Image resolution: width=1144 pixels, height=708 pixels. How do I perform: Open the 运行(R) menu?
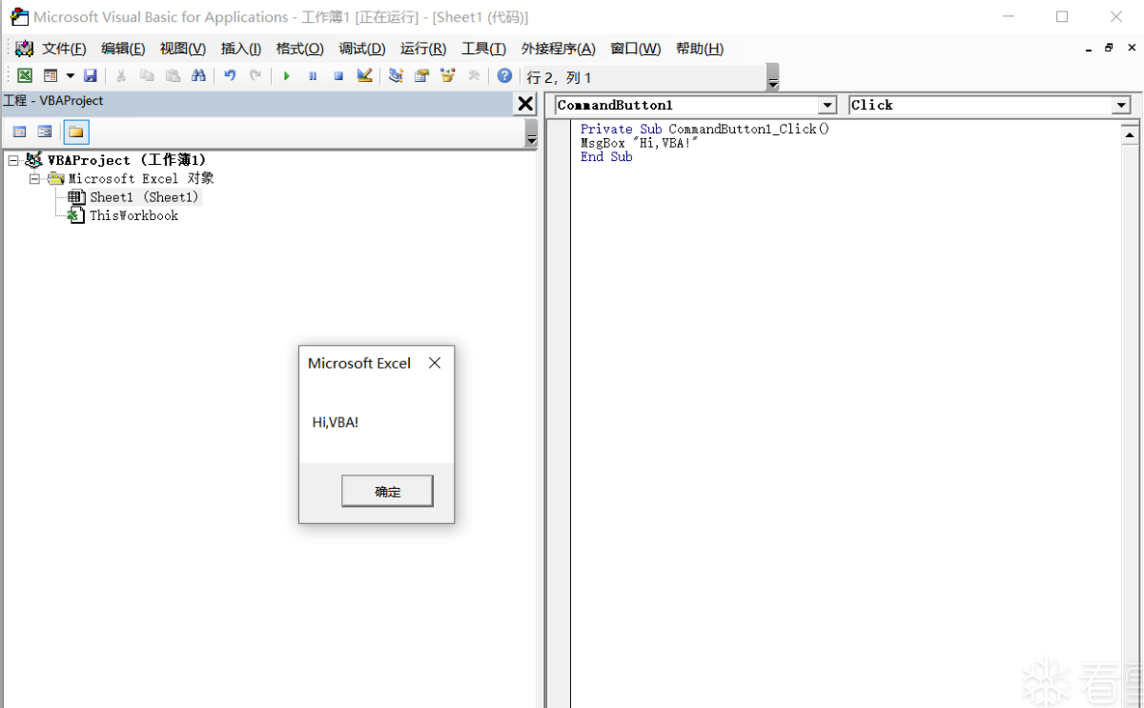point(423,49)
